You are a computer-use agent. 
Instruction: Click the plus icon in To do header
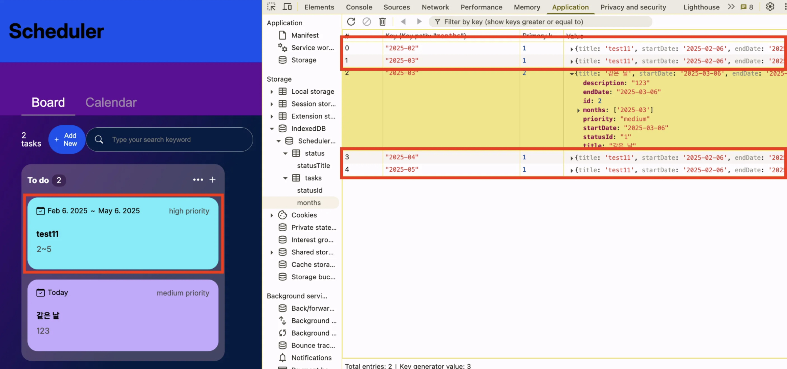[x=212, y=180]
